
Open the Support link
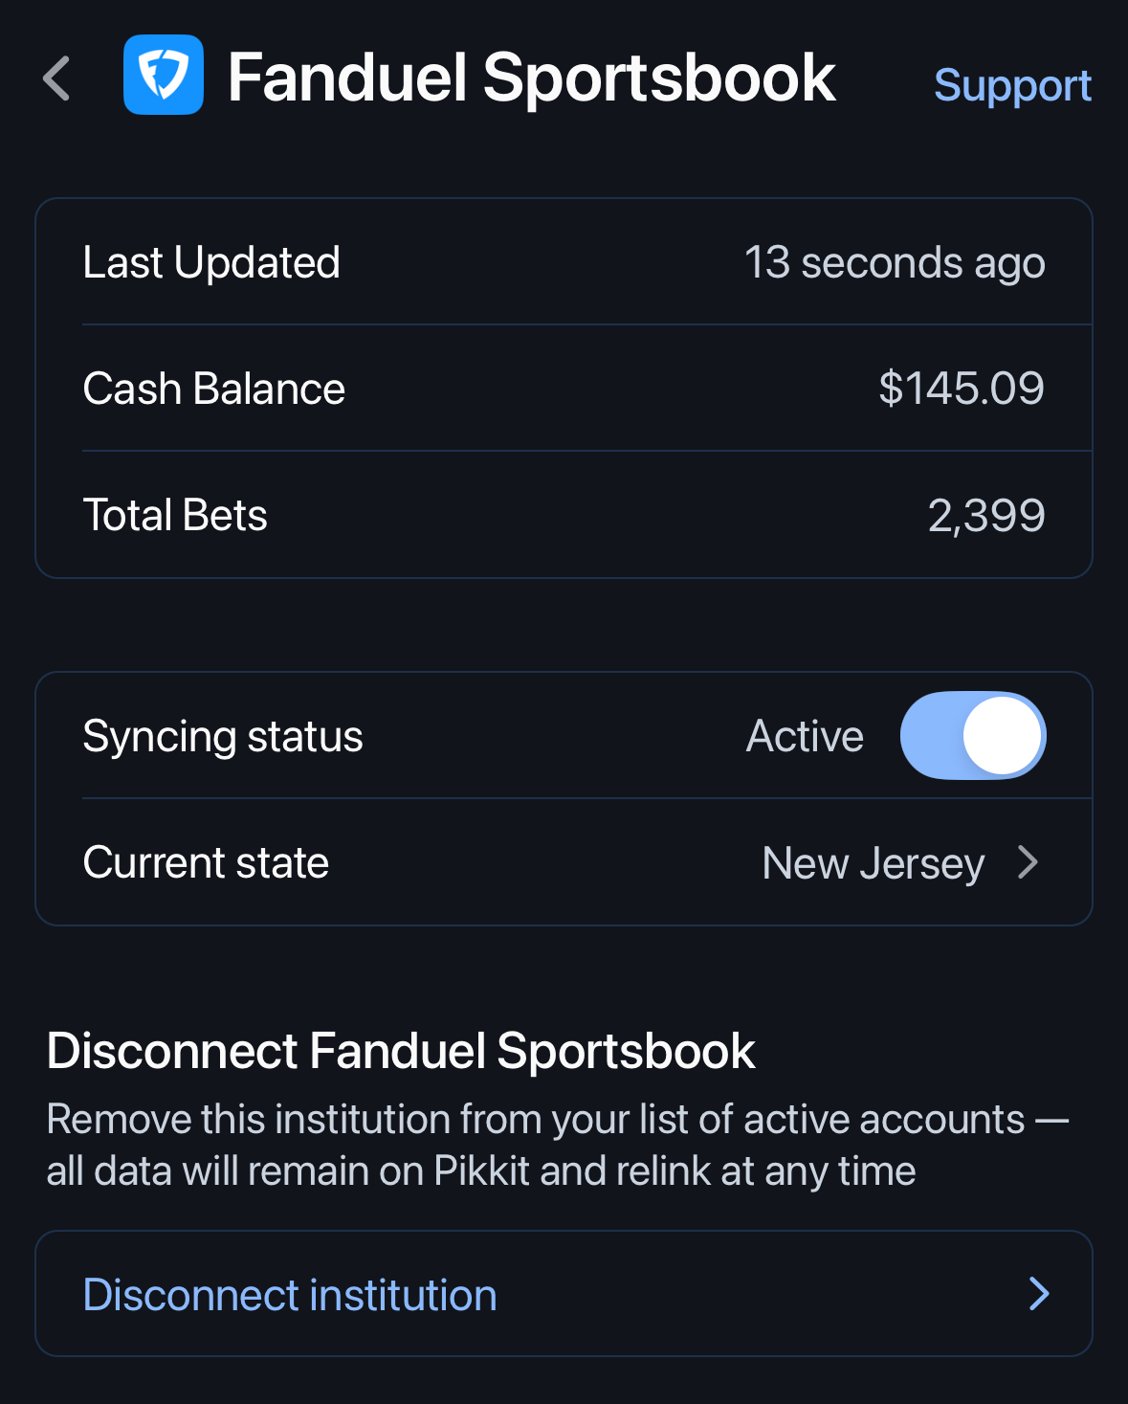pyautogui.click(x=1011, y=85)
